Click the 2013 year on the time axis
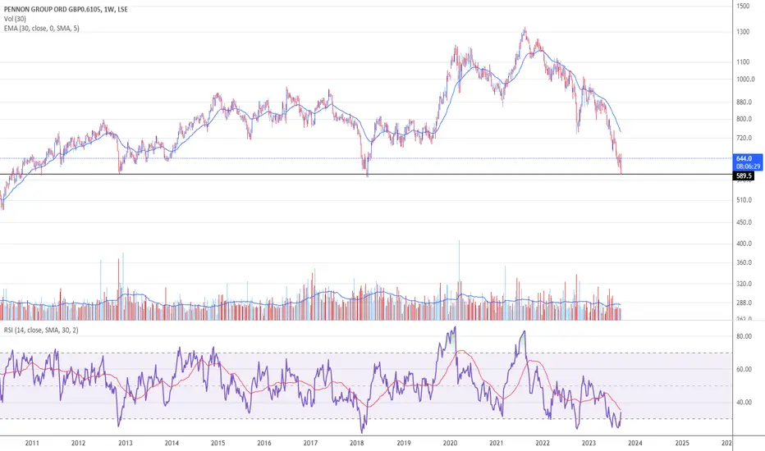This screenshot has width=765, height=451. (126, 443)
